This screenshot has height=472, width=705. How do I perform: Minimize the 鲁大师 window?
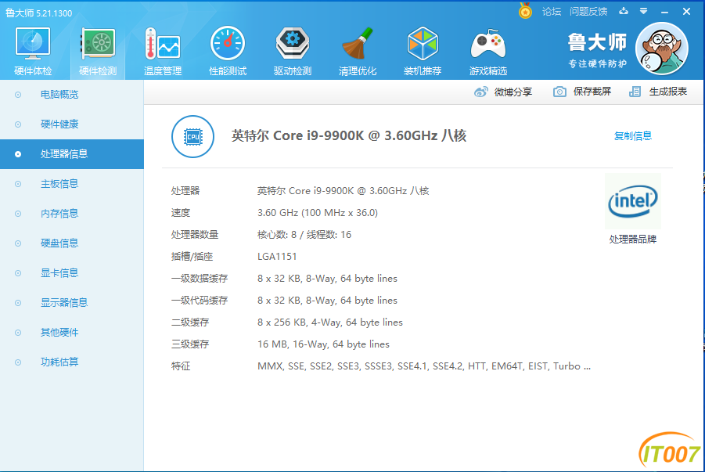(x=664, y=12)
